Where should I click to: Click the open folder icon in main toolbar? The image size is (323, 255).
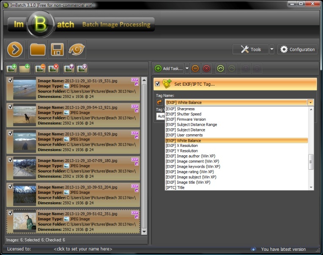pyautogui.click(x=38, y=50)
